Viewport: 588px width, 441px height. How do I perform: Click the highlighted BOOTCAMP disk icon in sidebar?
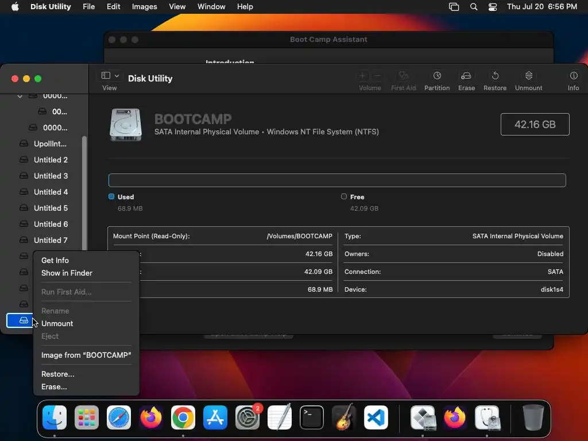pos(24,320)
